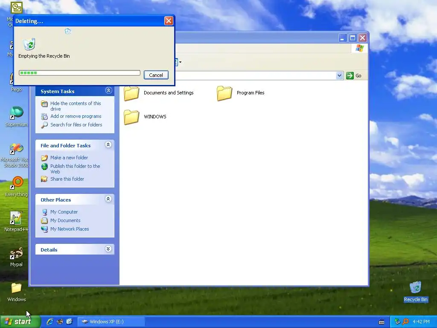
Task: Click the Explorer address bar field
Action: [256, 76]
